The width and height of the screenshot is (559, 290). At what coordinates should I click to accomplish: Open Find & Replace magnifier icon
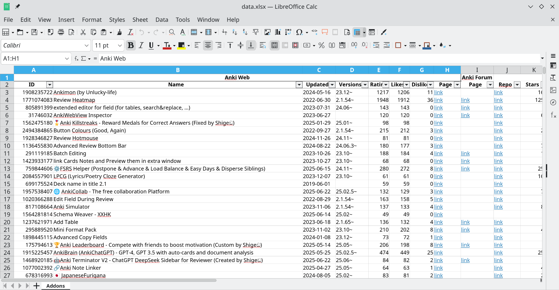(x=172, y=32)
